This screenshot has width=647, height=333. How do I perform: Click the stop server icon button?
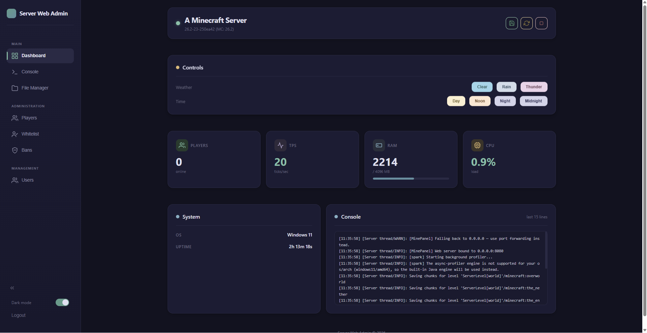541,23
